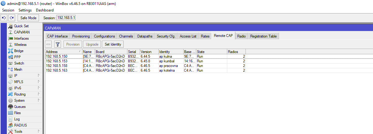Open PPP icon in sidebar
373x134 pixels.
pos(10,57)
